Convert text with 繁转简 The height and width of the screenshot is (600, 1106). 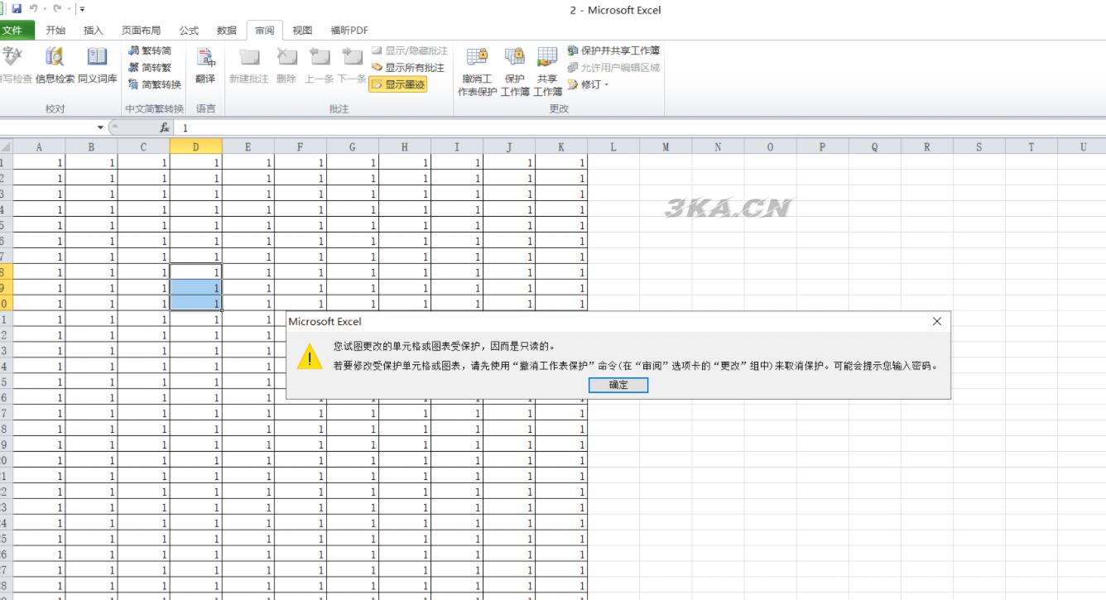(150, 50)
